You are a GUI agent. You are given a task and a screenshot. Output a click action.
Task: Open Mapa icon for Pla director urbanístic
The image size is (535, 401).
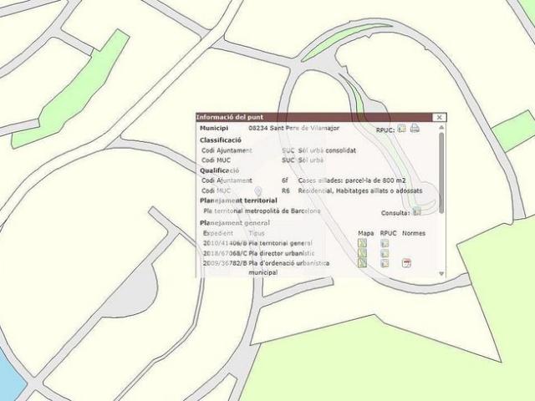(362, 253)
